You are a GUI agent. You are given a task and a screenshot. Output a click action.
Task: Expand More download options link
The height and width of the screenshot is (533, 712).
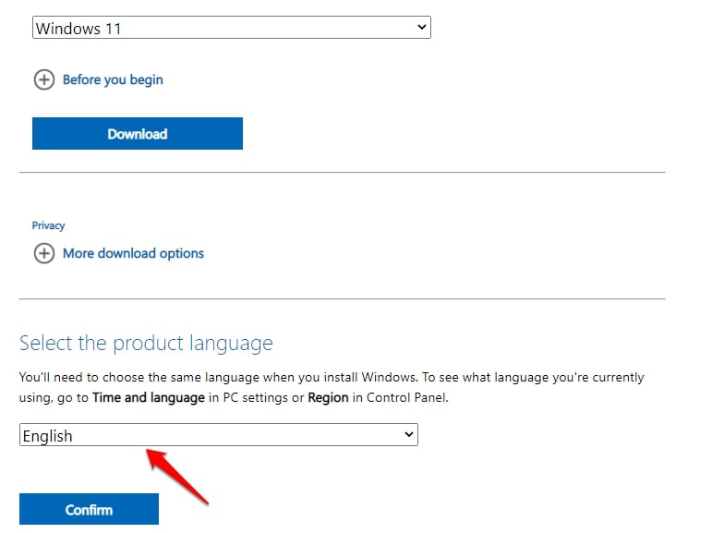pyautogui.click(x=133, y=253)
